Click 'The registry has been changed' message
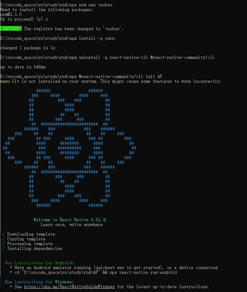The image size is (247, 292). (74, 29)
